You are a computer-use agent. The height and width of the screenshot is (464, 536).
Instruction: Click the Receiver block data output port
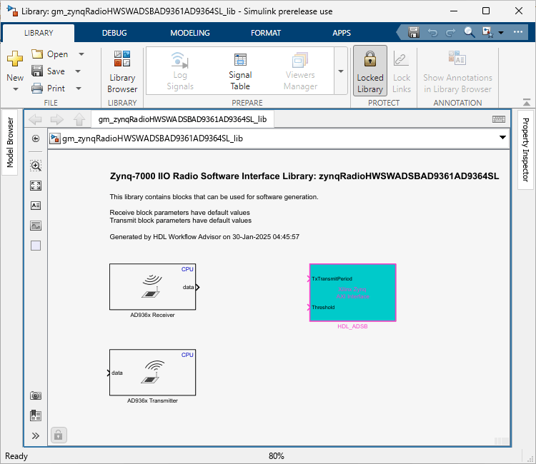tap(197, 287)
